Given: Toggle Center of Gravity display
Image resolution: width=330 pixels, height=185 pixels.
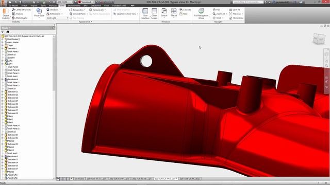Looking at the screenshot, I should [x=21, y=10].
